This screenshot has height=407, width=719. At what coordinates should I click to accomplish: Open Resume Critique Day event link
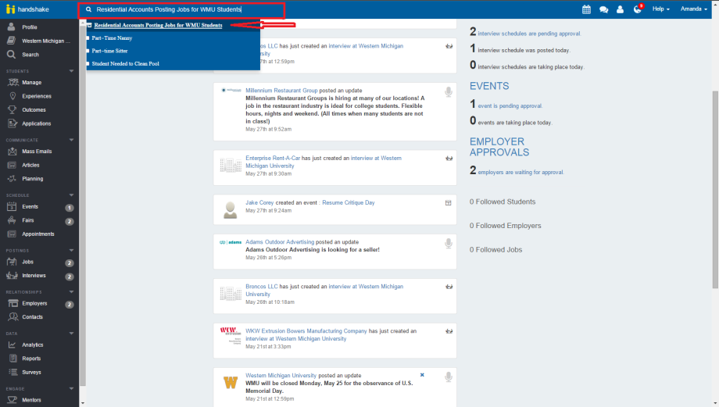click(x=349, y=202)
